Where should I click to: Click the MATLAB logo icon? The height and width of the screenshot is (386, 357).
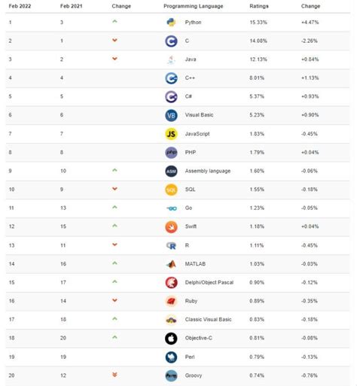click(x=171, y=264)
